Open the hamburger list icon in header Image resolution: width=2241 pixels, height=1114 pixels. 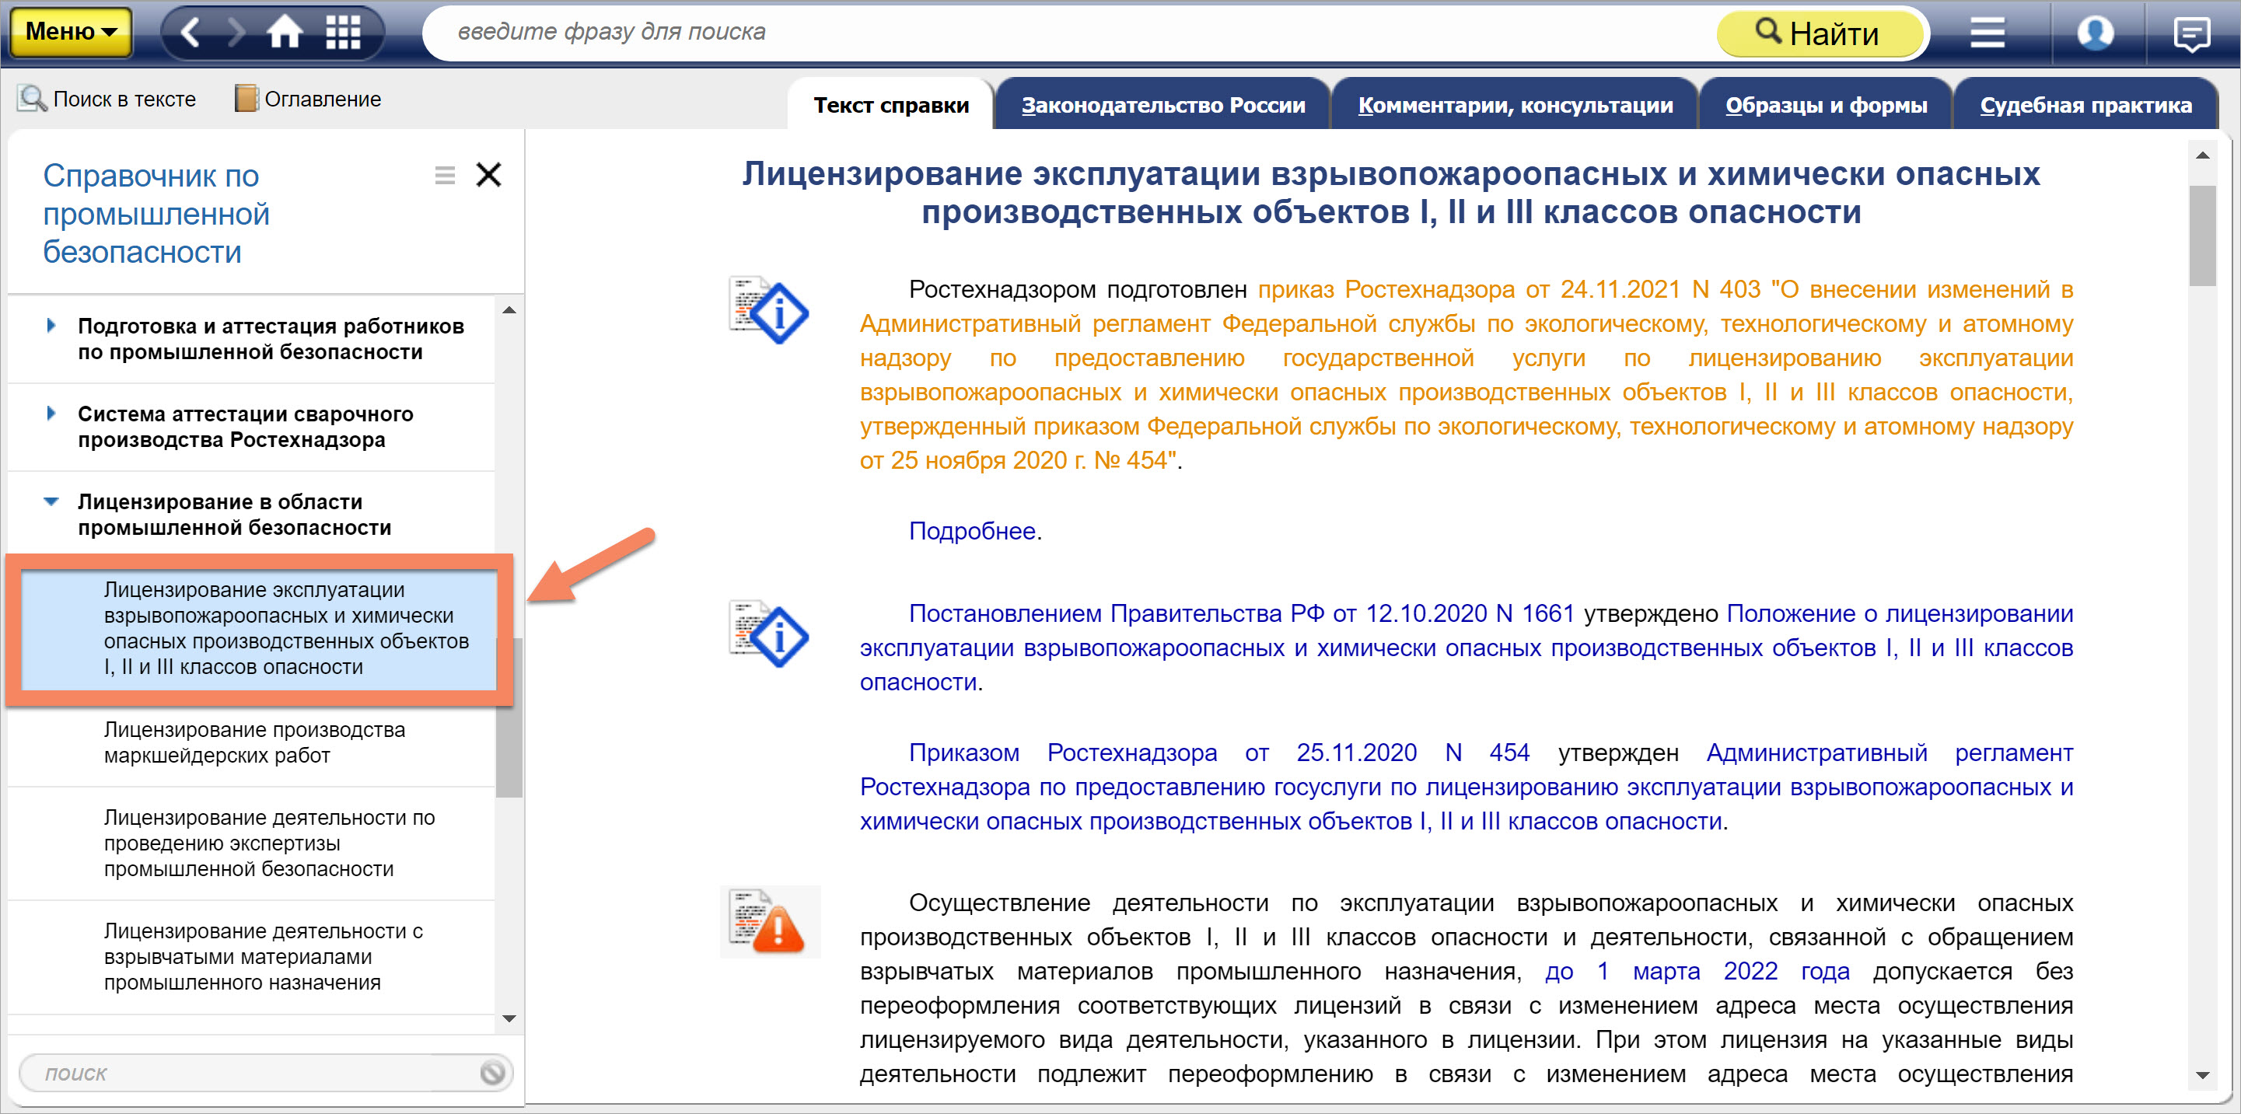click(1987, 33)
